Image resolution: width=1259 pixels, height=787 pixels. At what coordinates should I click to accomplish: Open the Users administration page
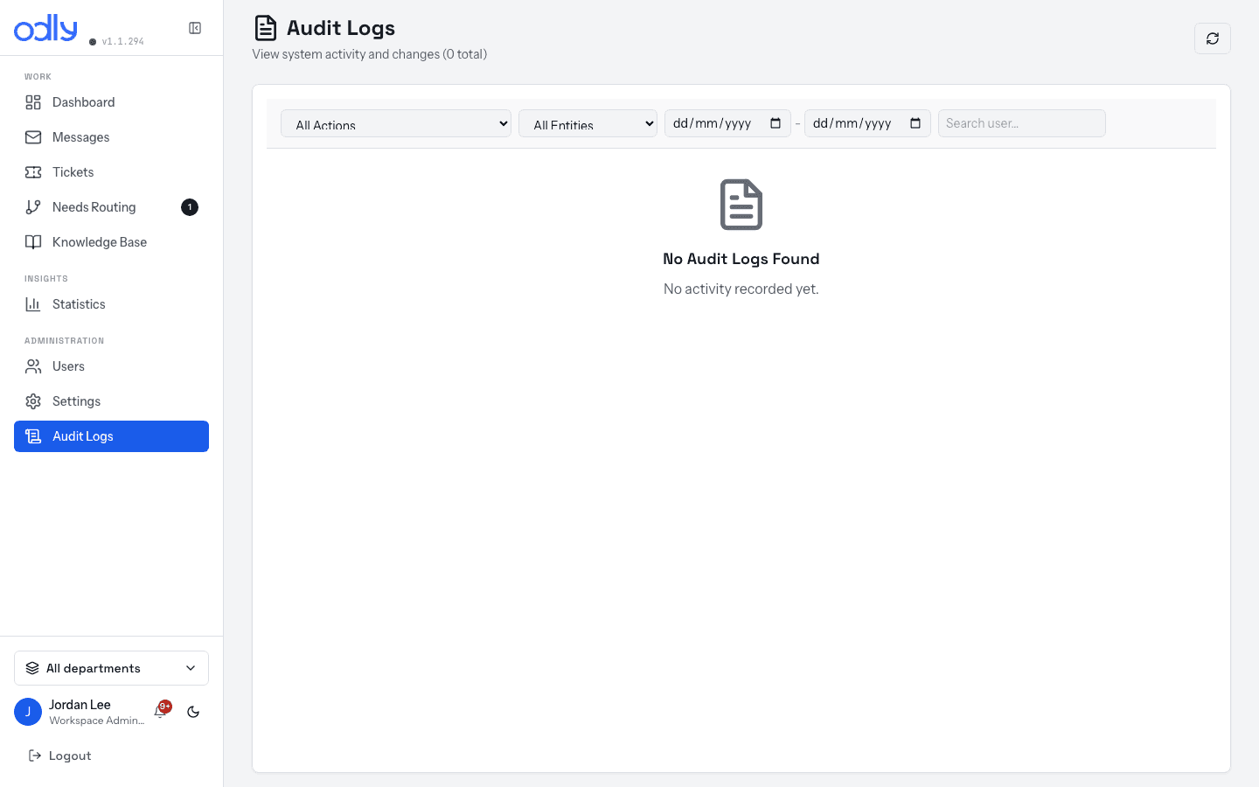[x=111, y=366]
